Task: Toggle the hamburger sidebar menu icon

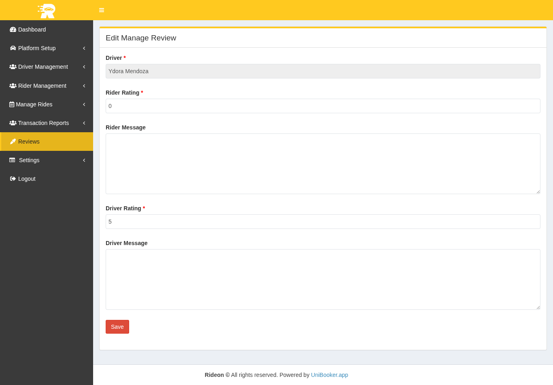Action: (x=102, y=10)
